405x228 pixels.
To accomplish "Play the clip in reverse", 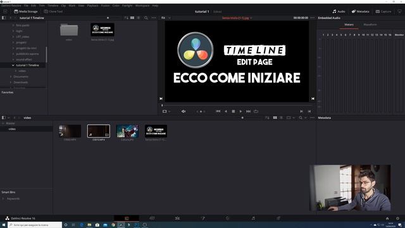I will tap(226, 111).
